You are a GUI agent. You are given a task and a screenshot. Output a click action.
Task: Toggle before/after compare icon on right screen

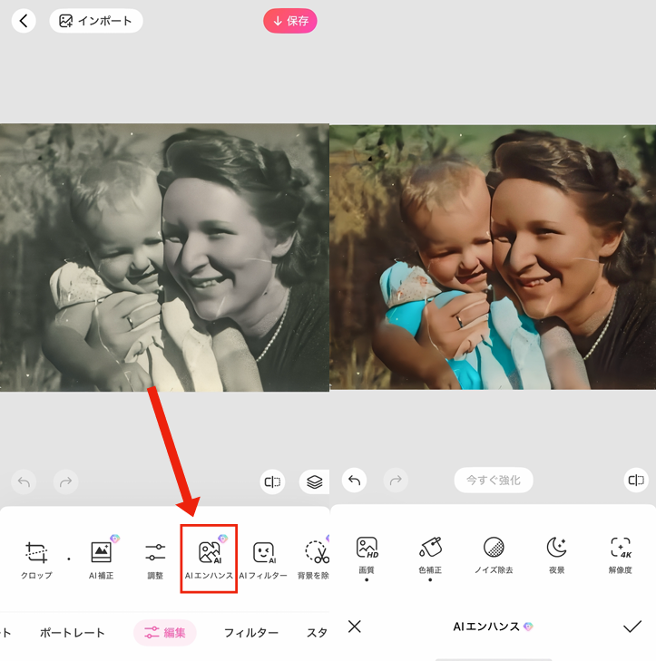(637, 481)
